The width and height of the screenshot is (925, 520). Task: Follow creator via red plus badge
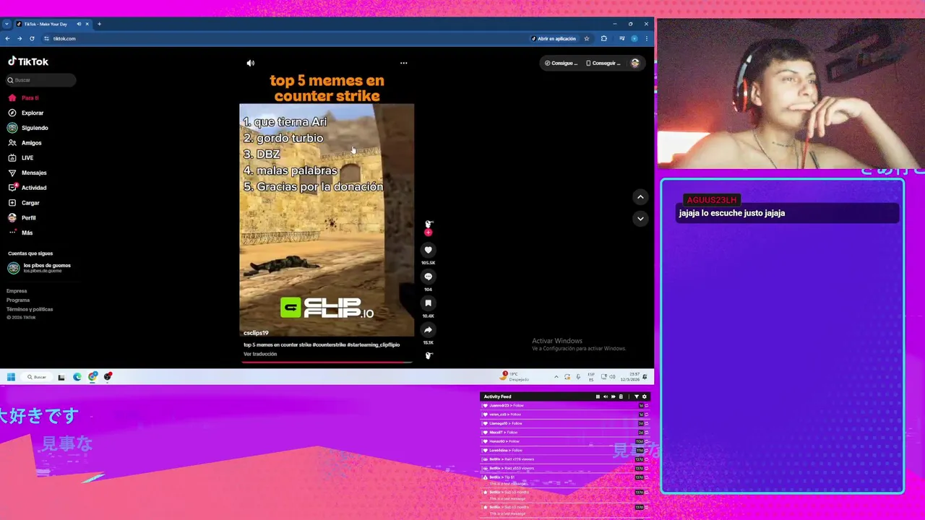pos(428,233)
